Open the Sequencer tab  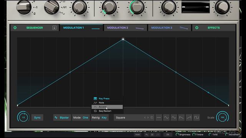pyautogui.click(x=35, y=28)
